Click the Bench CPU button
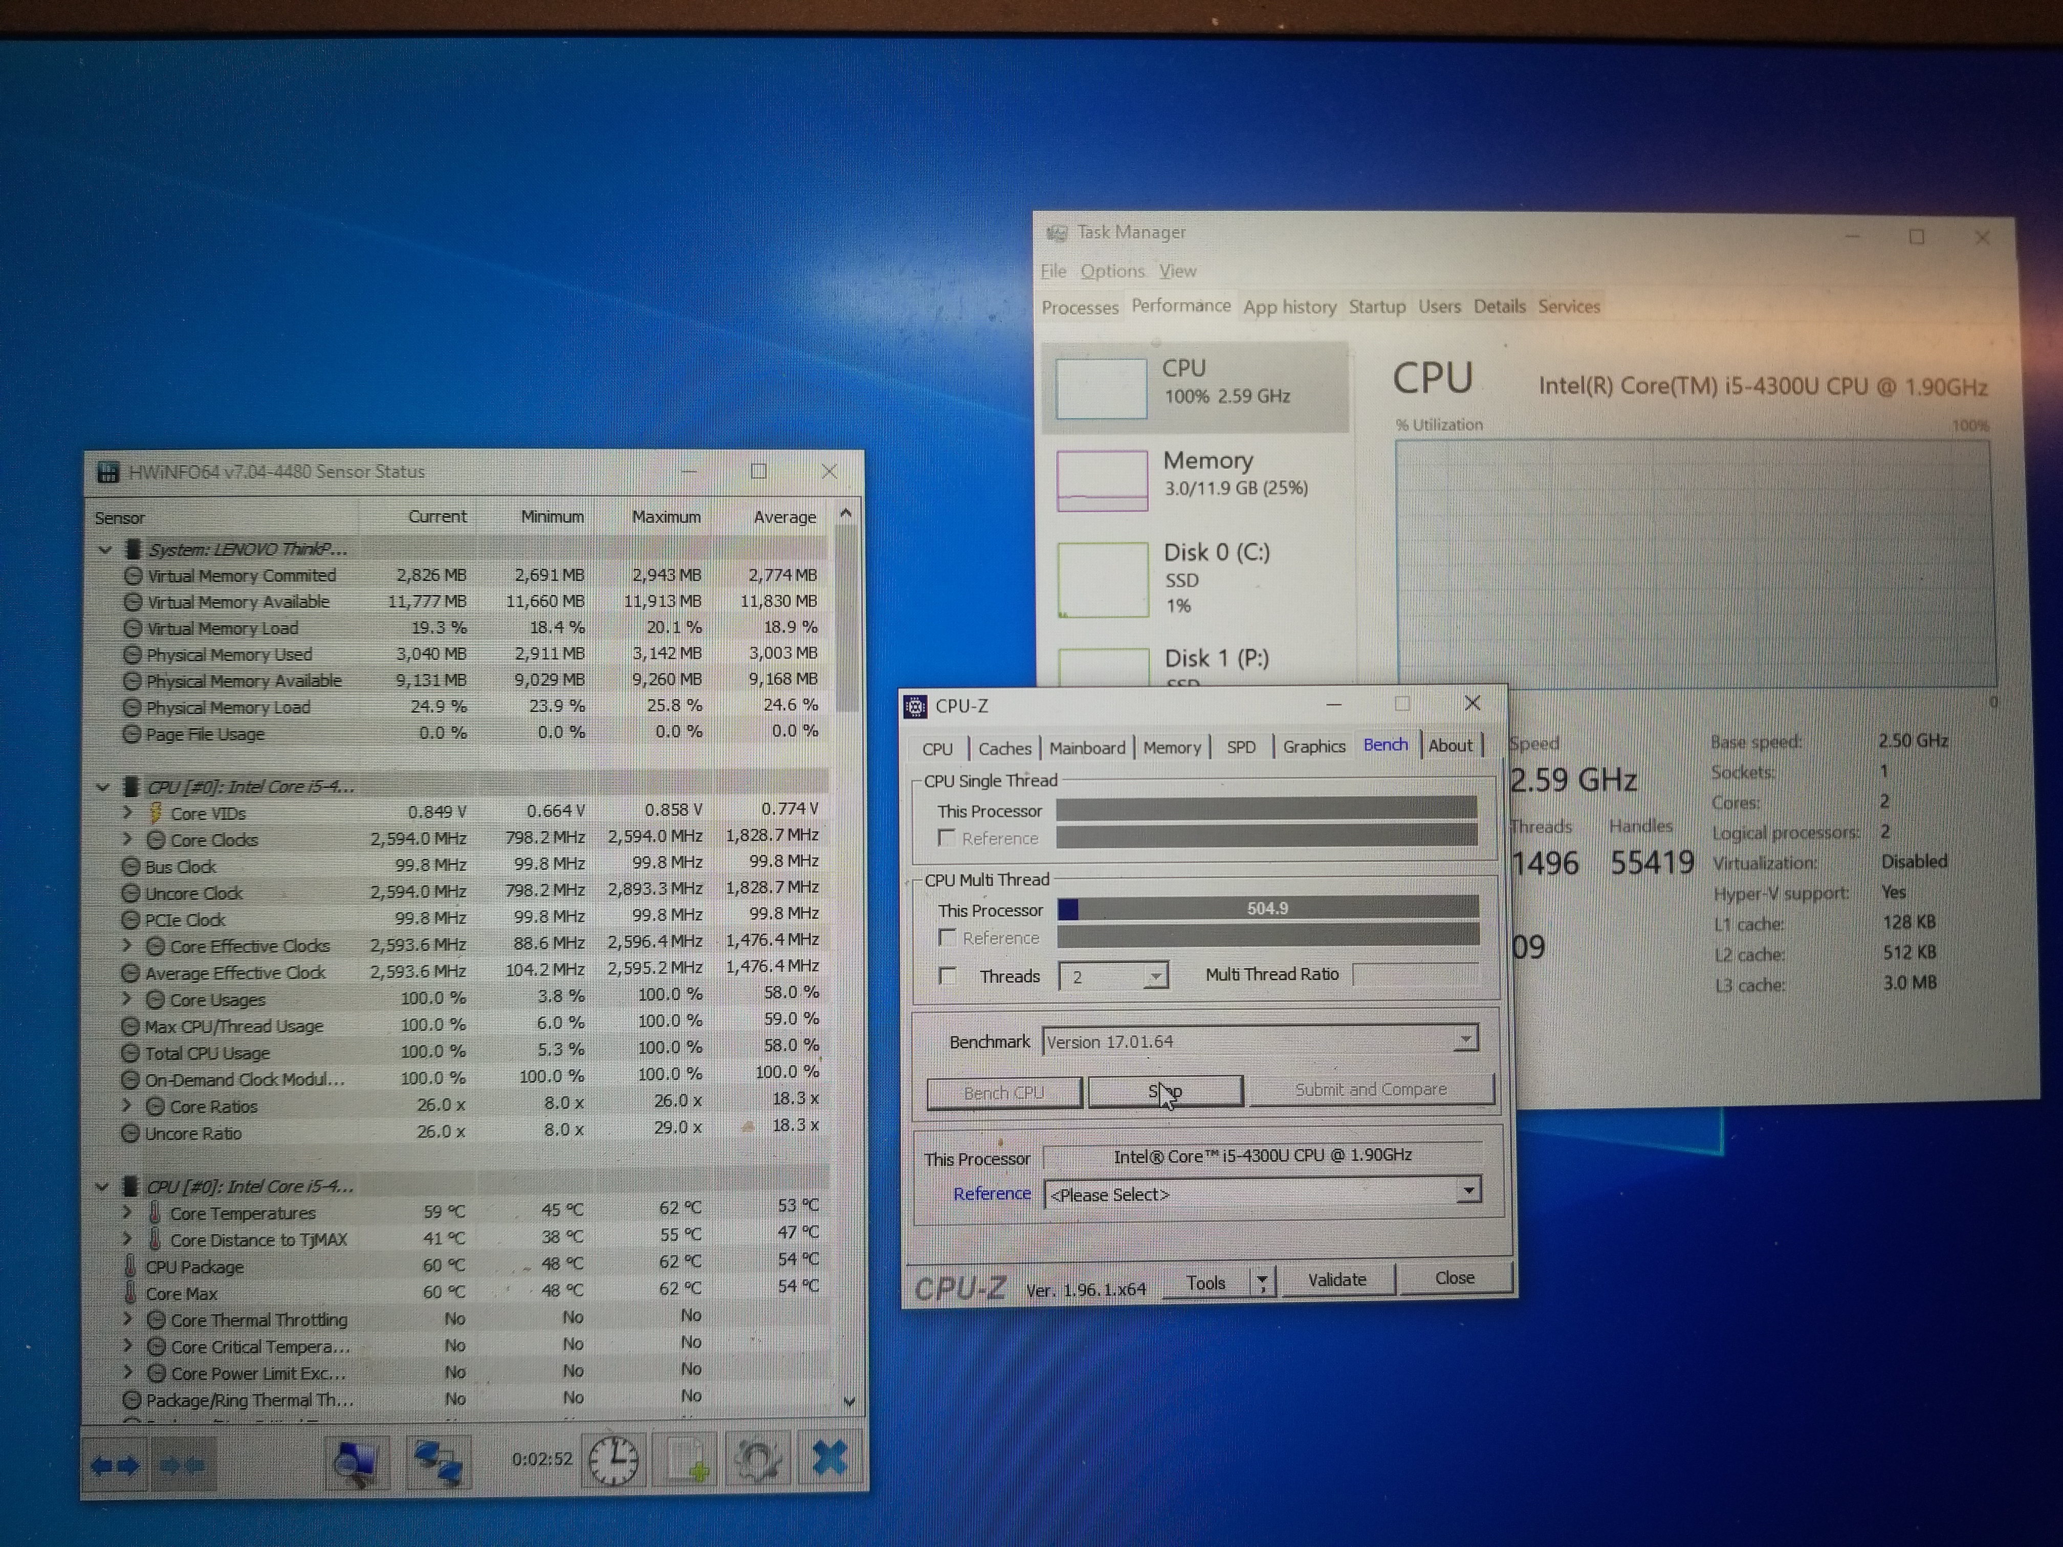Screen dimensions: 2063x1547 (1003, 1093)
